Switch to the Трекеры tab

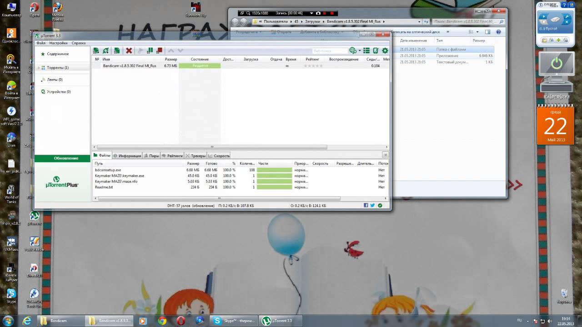click(x=196, y=156)
